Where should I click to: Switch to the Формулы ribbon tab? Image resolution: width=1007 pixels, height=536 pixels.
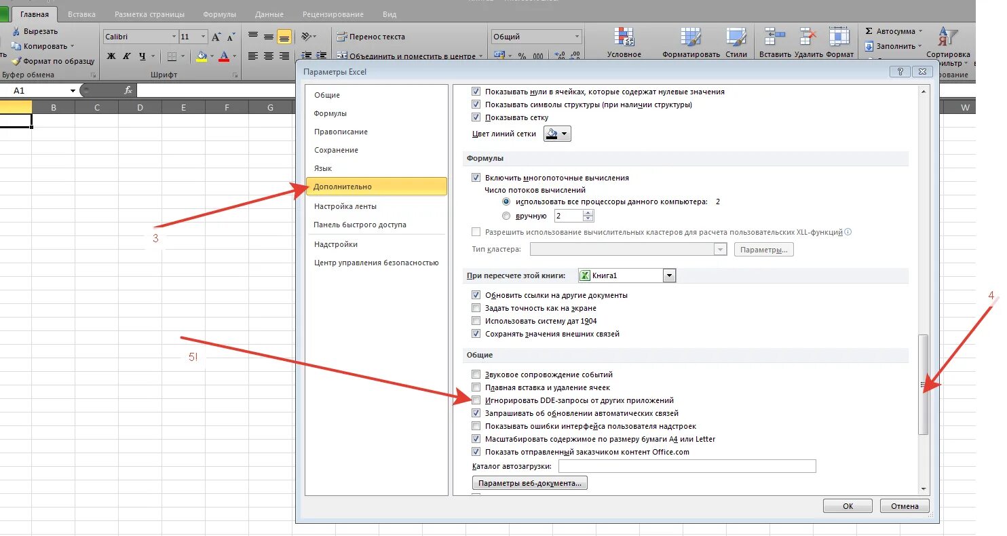pos(219,14)
